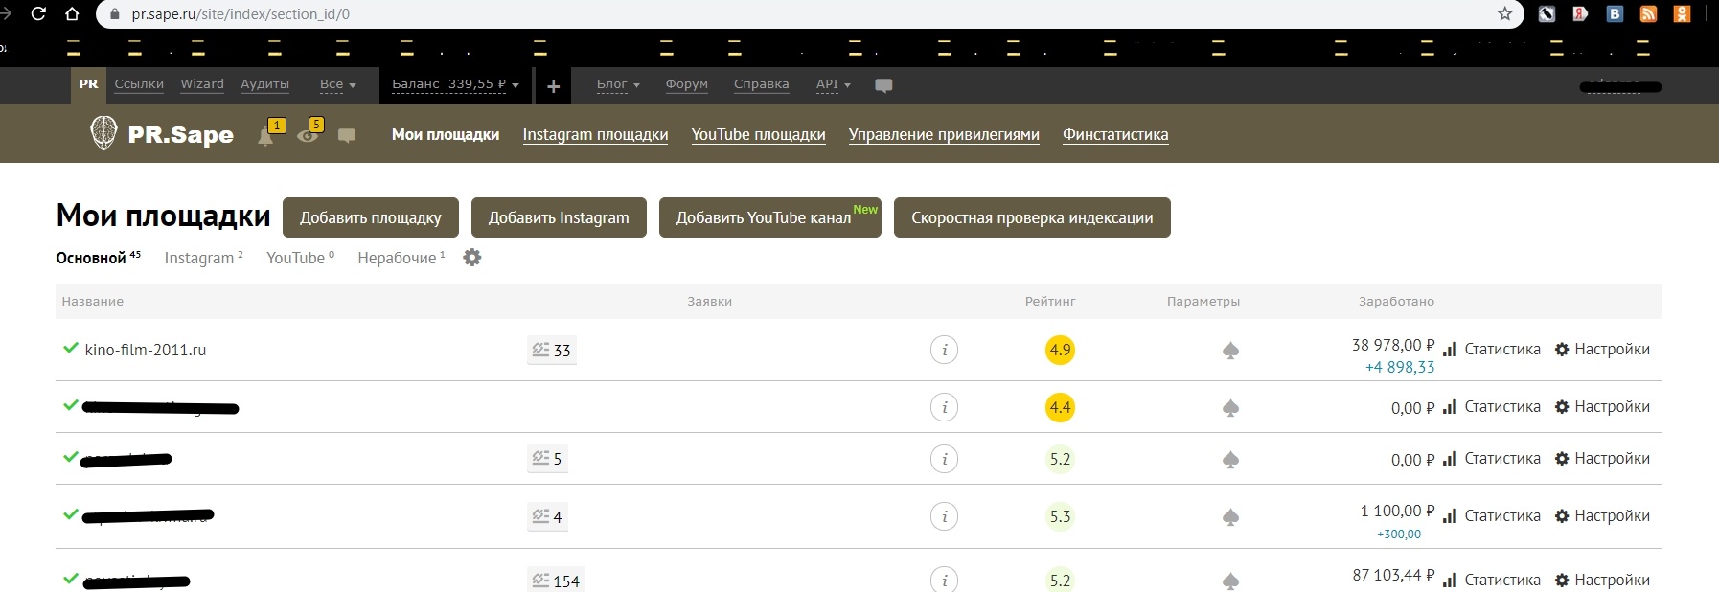This screenshot has width=1719, height=592.
Task: Click the browser home button
Action: pos(72,14)
